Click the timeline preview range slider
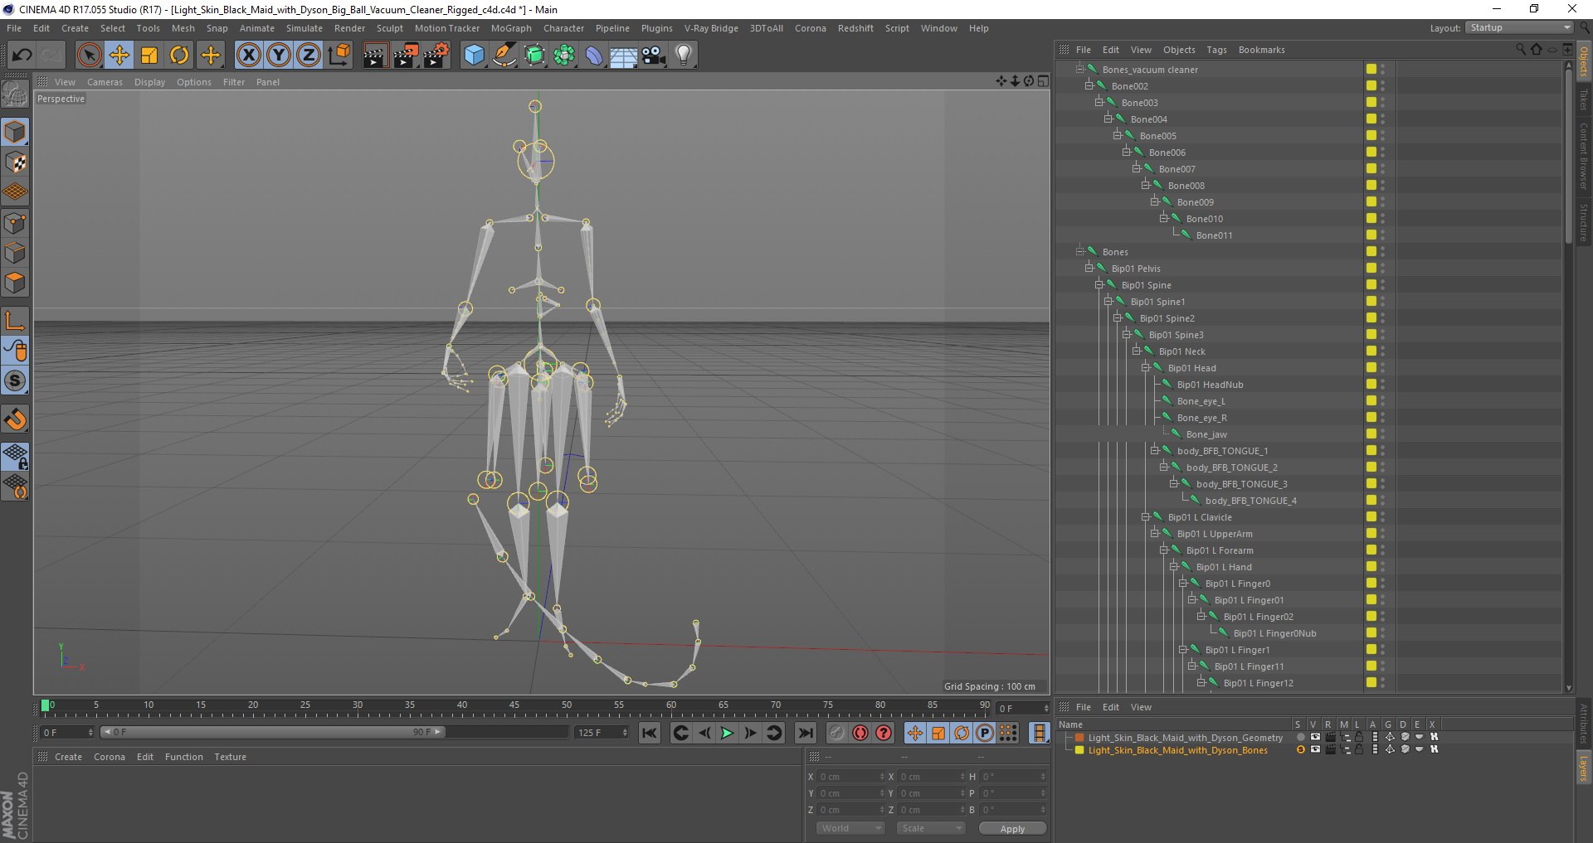 point(273,732)
